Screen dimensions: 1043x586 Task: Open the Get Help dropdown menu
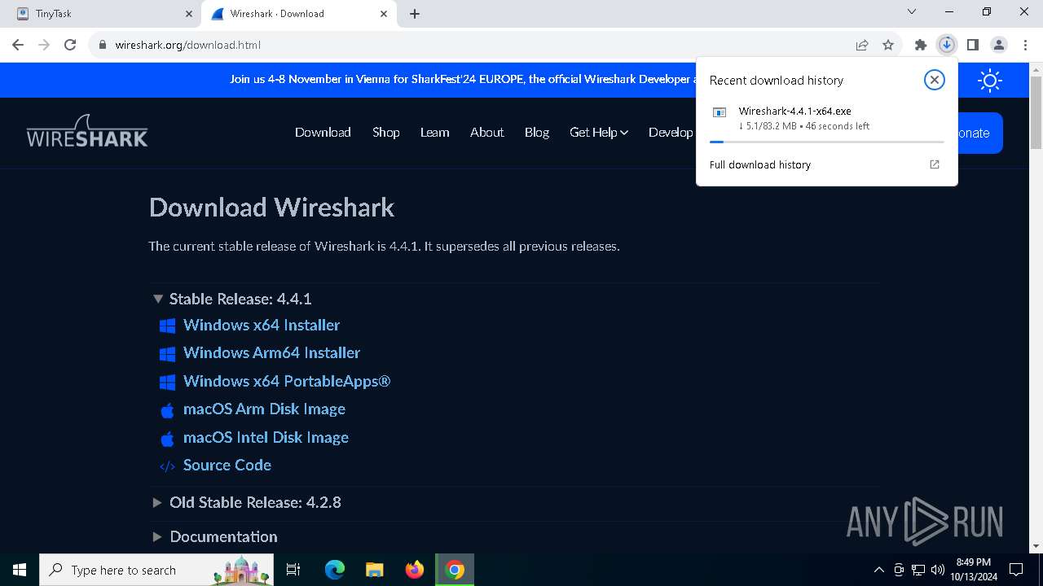point(599,132)
